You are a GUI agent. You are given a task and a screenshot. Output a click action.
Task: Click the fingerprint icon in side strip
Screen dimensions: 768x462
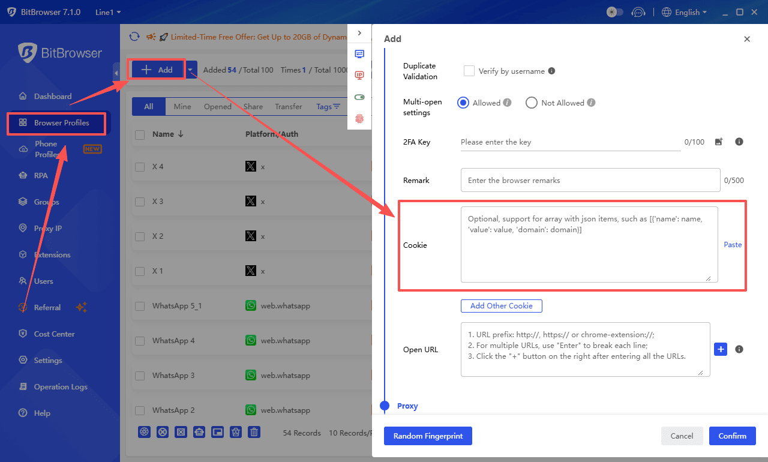359,119
